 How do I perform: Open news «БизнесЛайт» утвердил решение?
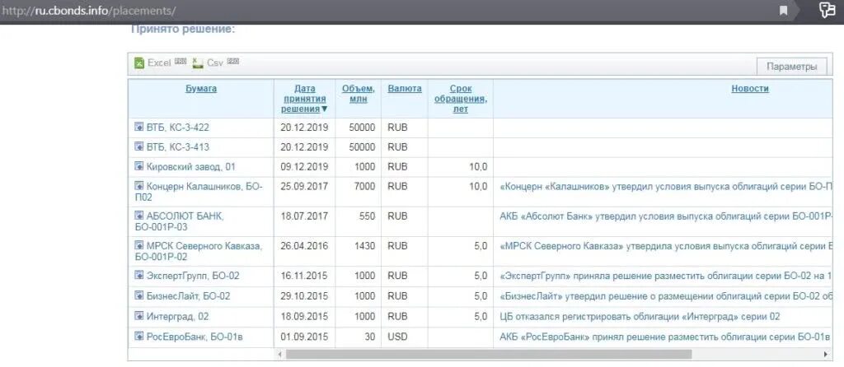[x=666, y=296]
